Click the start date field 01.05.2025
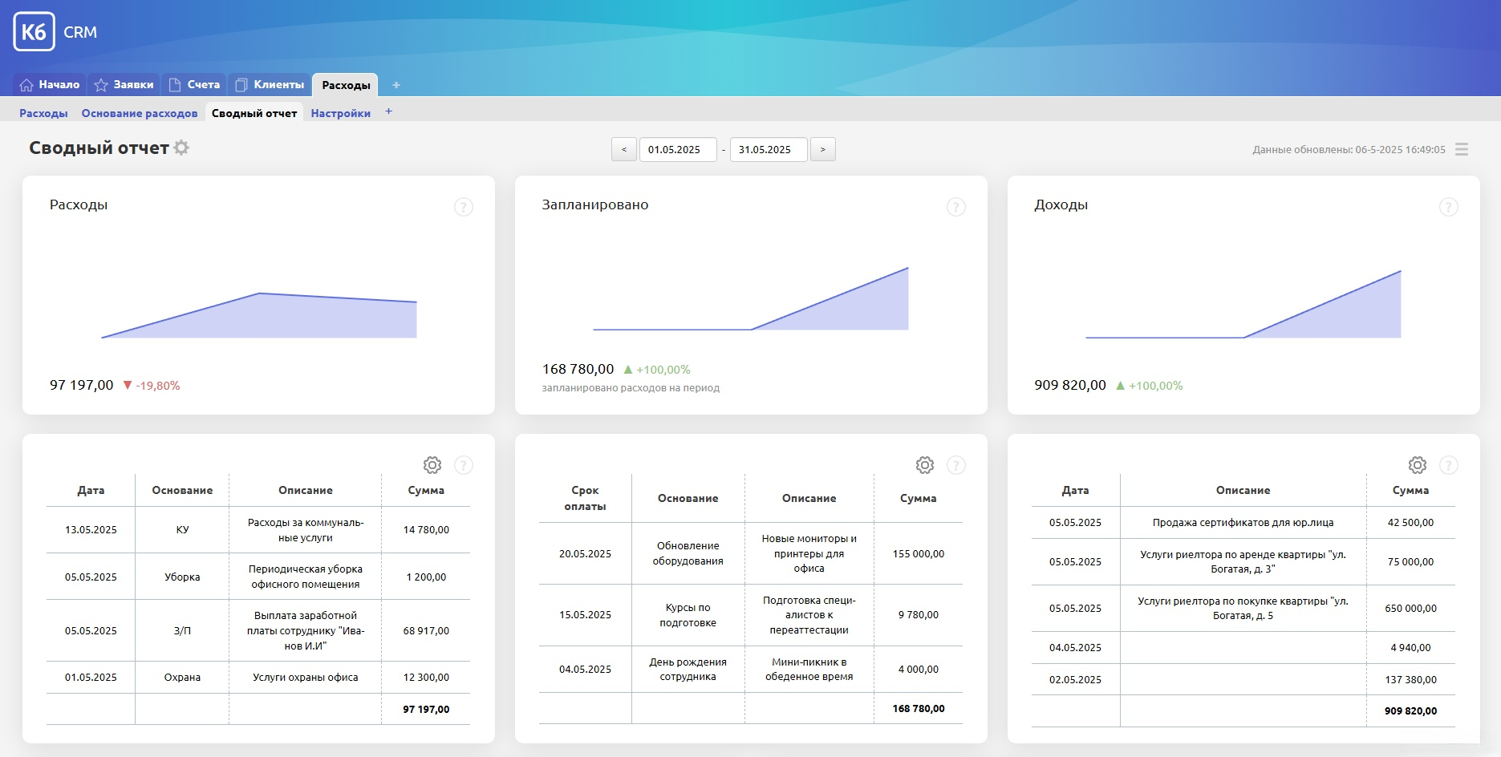The image size is (1501, 757). [x=677, y=150]
